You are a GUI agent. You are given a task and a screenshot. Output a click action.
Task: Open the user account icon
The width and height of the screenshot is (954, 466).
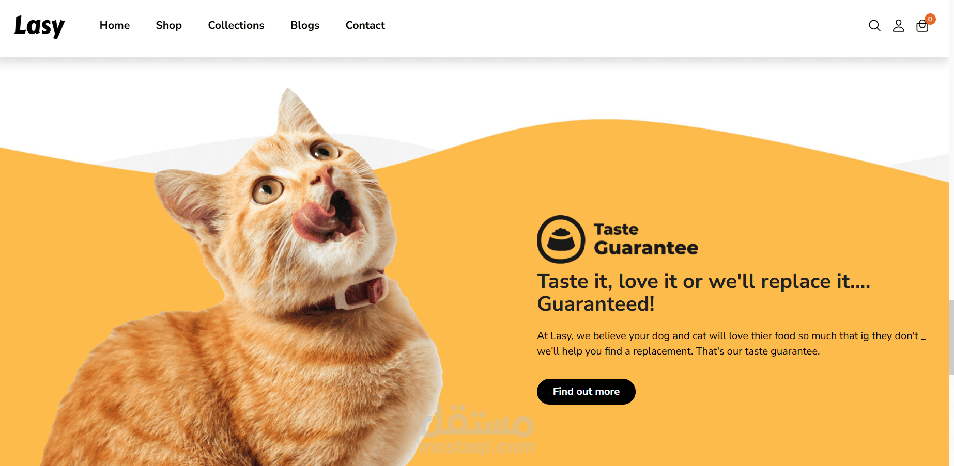[899, 26]
